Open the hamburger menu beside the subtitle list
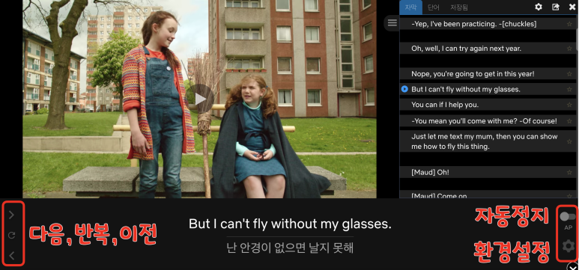This screenshot has width=579, height=270. click(x=392, y=23)
